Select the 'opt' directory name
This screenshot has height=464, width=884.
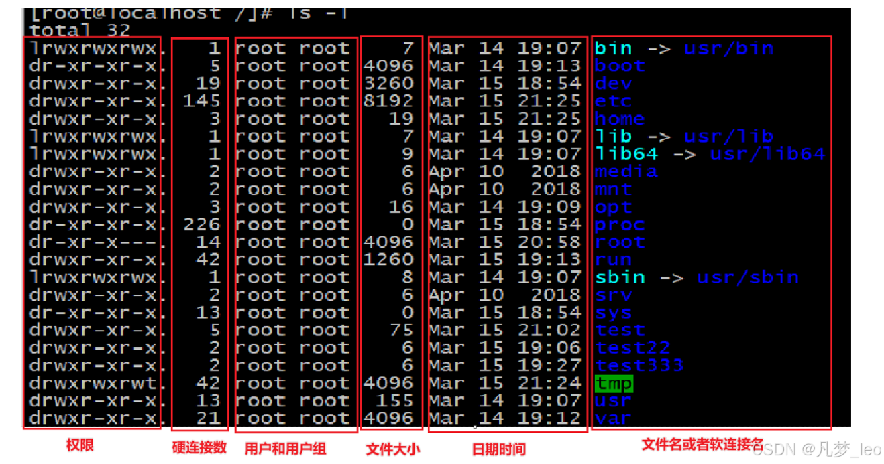[614, 207]
